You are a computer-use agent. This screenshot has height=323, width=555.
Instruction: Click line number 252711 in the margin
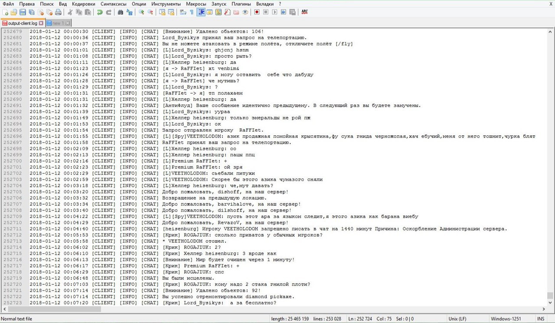(x=12, y=229)
